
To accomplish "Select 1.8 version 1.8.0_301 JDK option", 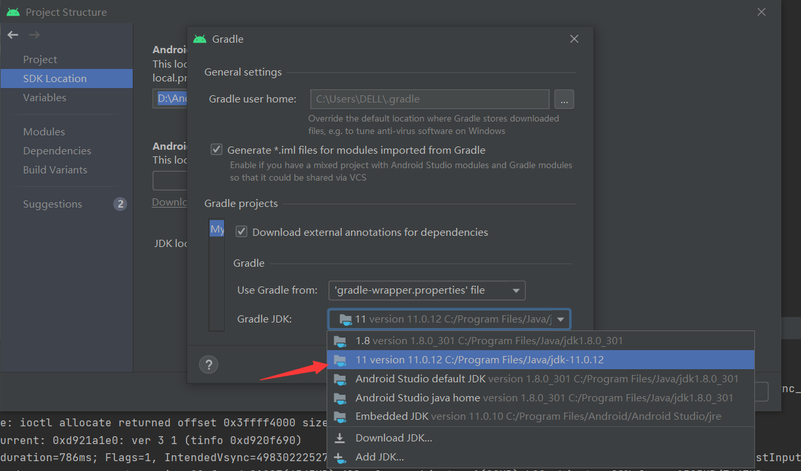I will click(540, 341).
